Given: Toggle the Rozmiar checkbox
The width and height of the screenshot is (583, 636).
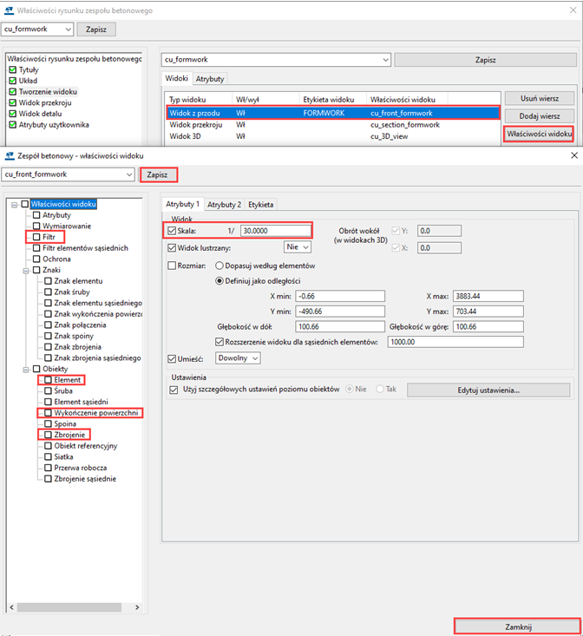Looking at the screenshot, I should (171, 265).
